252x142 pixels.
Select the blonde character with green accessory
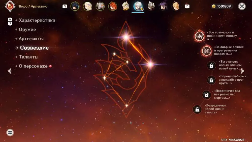tap(125, 6)
